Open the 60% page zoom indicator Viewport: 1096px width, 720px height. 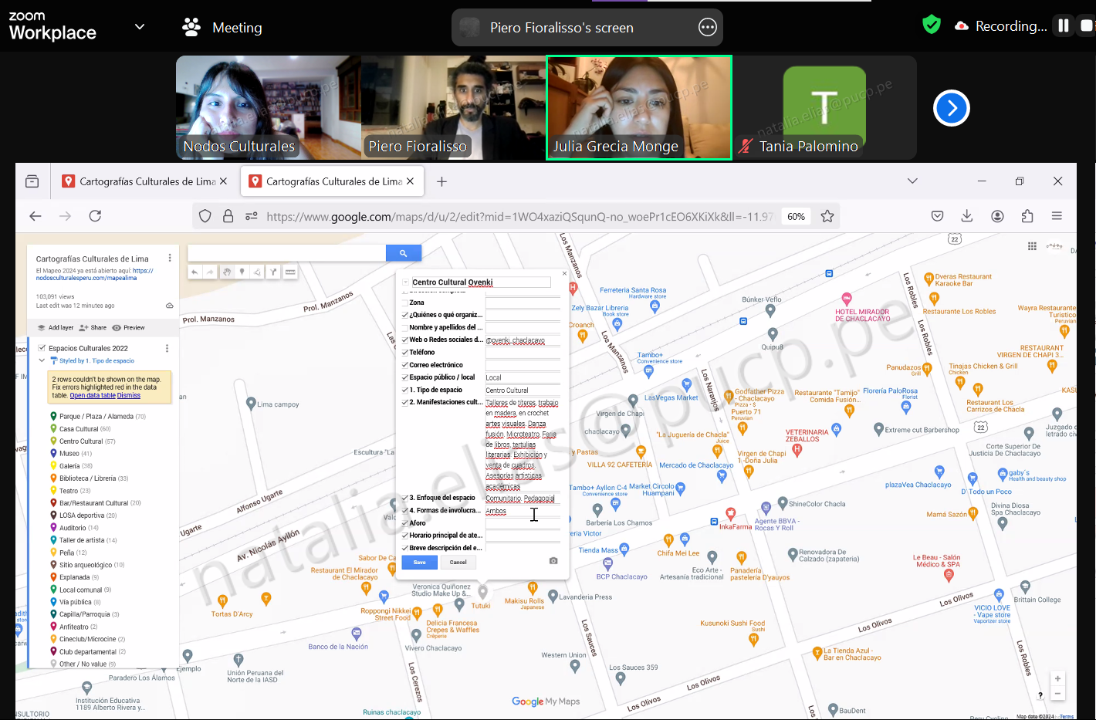796,216
